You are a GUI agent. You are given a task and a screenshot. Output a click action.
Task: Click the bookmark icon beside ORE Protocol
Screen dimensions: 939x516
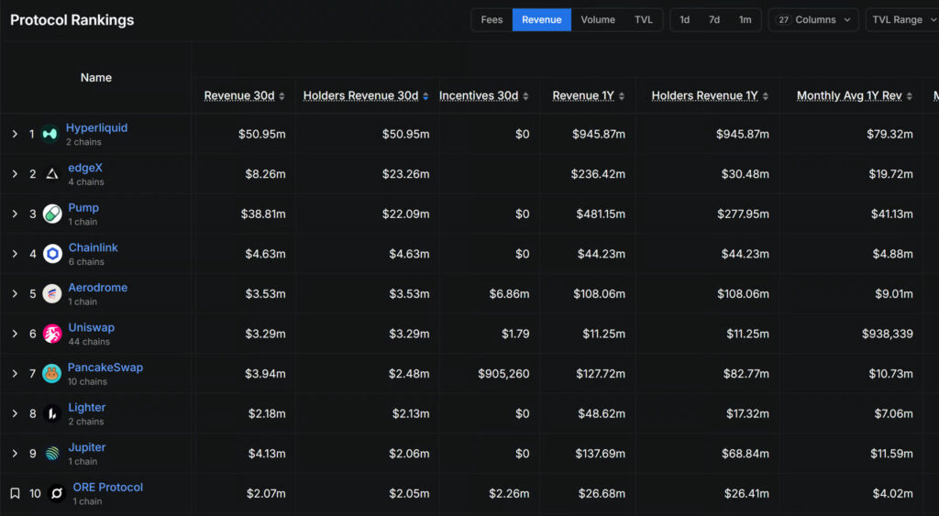click(x=15, y=493)
